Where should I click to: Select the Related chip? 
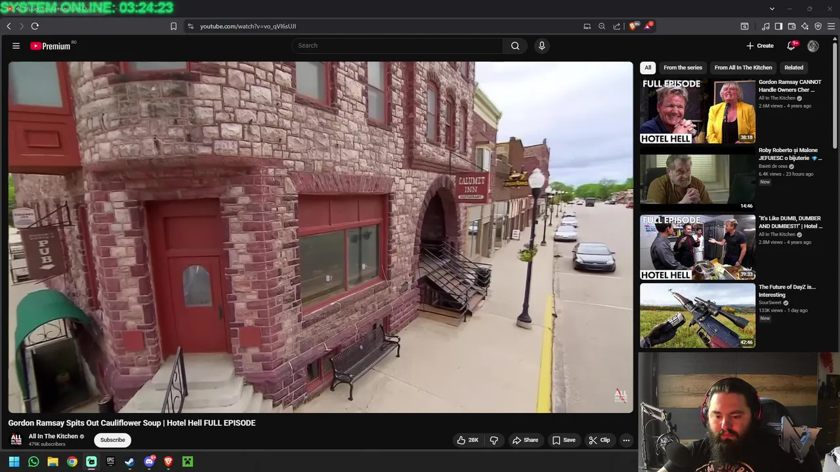793,68
